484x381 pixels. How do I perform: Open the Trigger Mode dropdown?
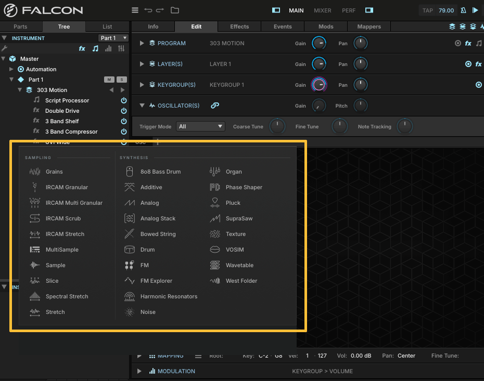pos(200,126)
